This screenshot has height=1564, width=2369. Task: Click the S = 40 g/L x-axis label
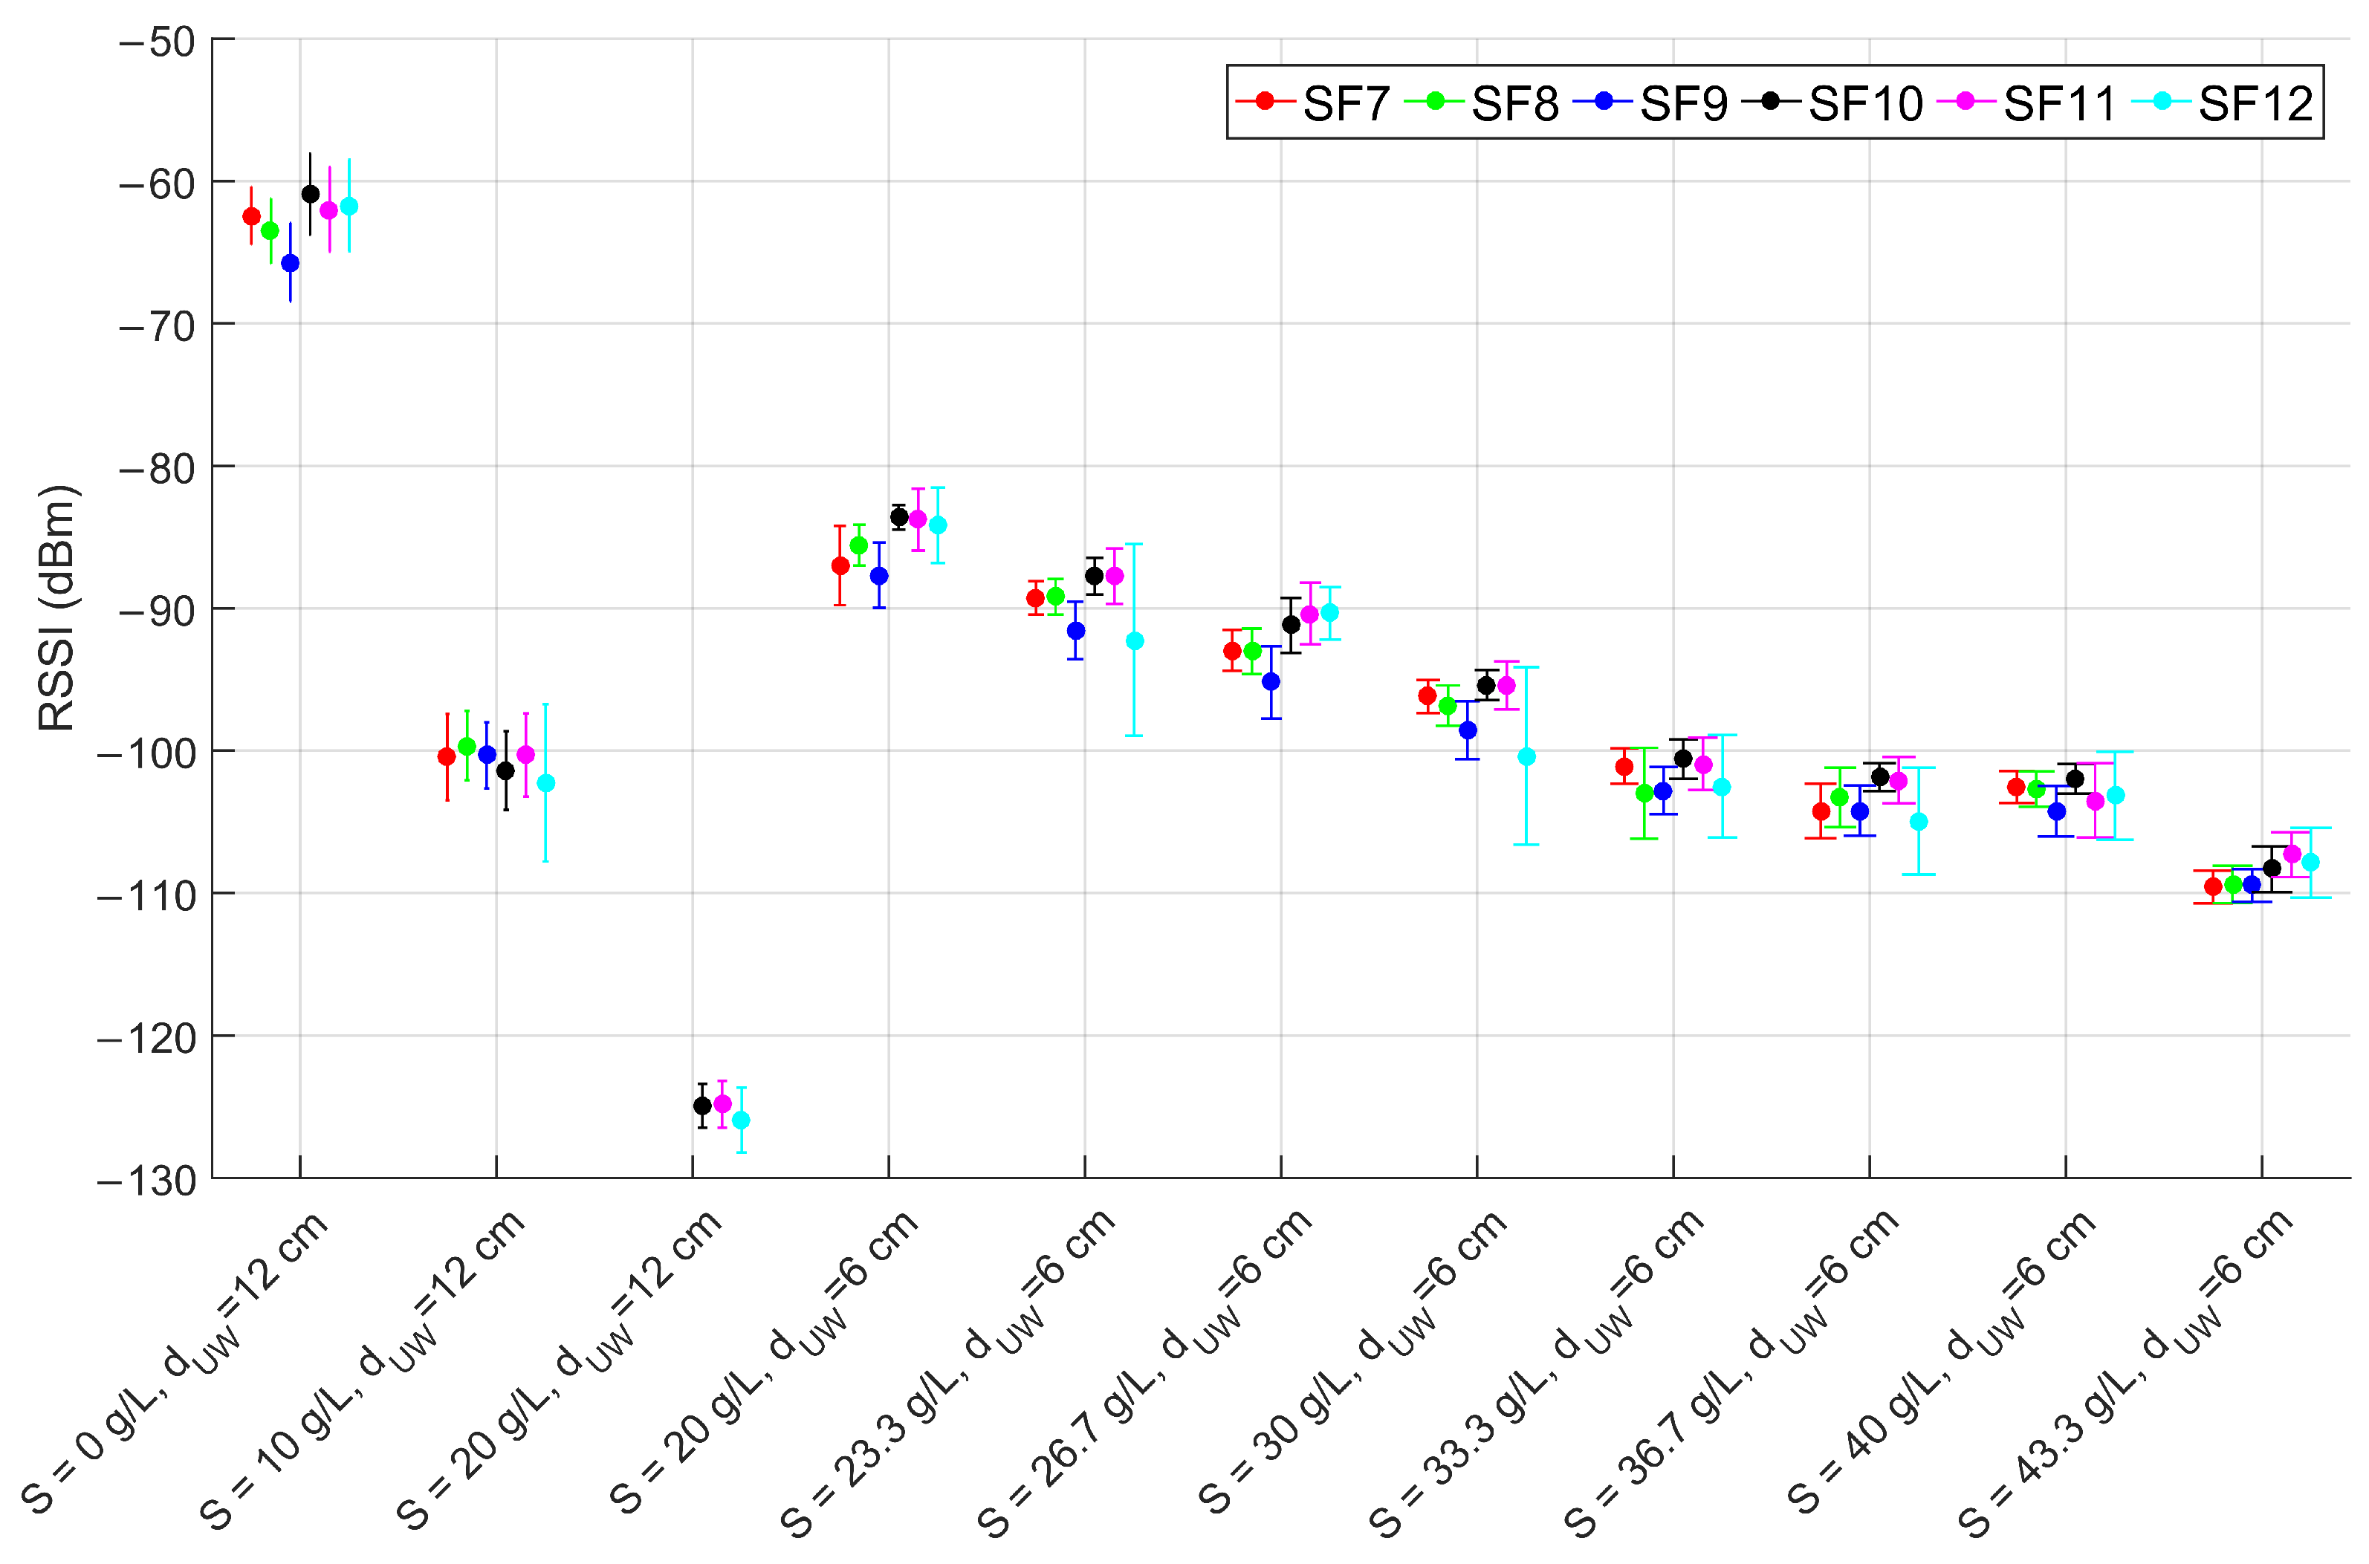tap(1941, 1365)
